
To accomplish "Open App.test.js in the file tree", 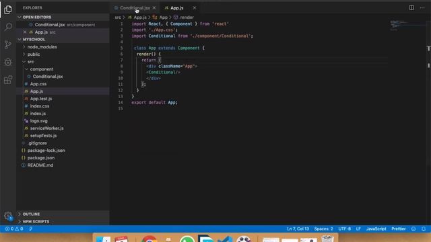I will [x=41, y=99].
